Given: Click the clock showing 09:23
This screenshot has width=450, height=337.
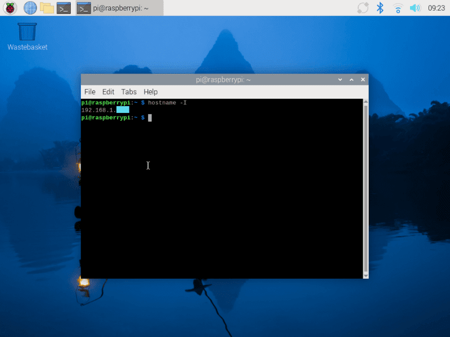Looking at the screenshot, I should [436, 8].
